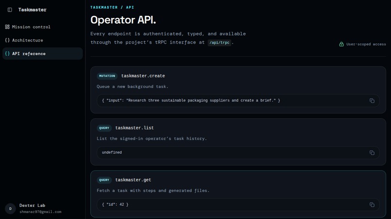Click the Taskmaster logo title
391x219 pixels.
[x=33, y=10]
